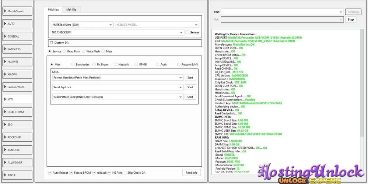Open the Usb dropdown list

[x=282, y=20]
